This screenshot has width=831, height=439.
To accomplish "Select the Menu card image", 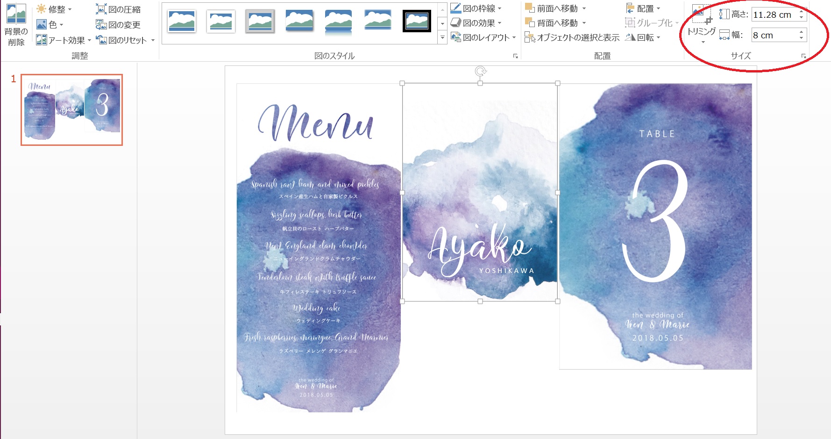I will pos(319,248).
